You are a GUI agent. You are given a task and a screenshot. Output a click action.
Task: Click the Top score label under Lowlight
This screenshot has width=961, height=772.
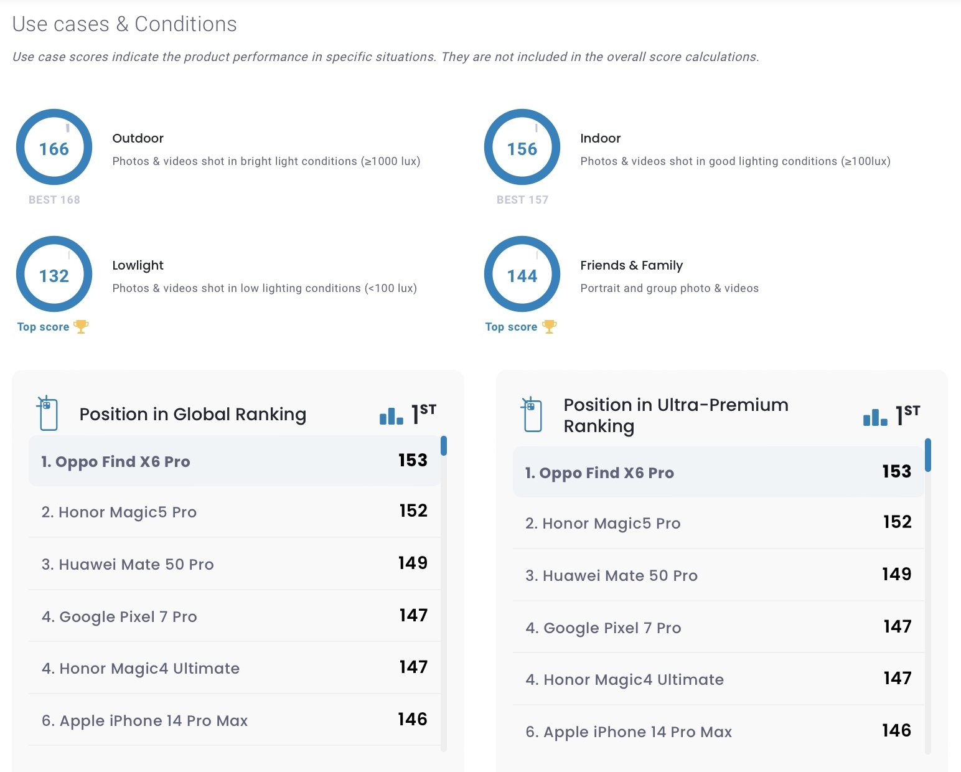[x=43, y=327]
